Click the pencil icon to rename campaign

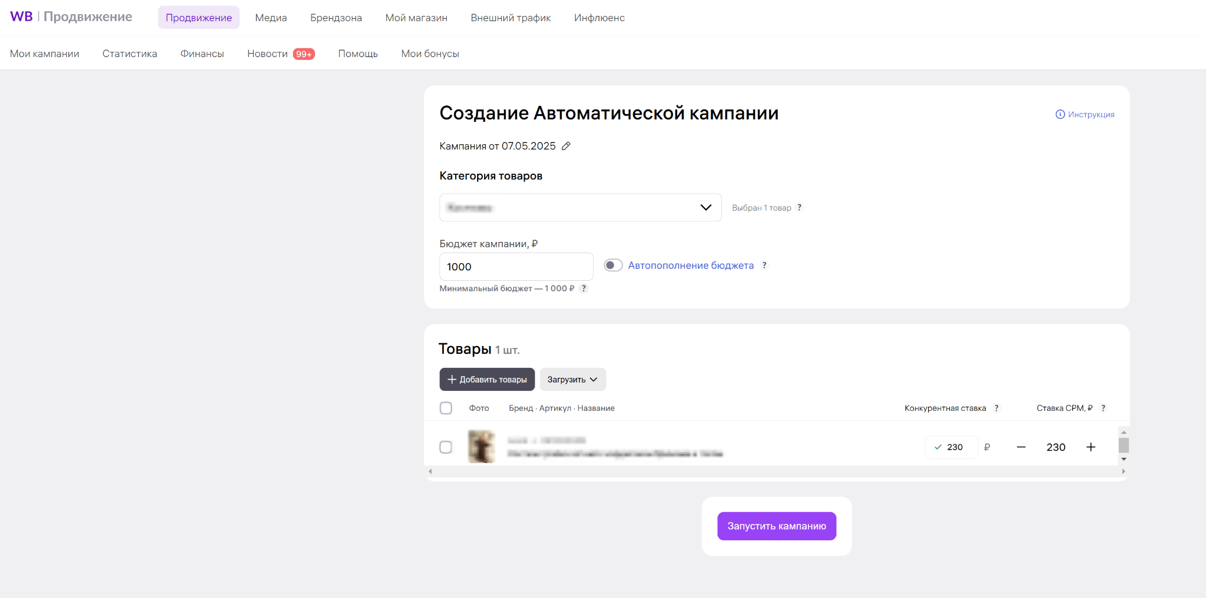tap(566, 146)
